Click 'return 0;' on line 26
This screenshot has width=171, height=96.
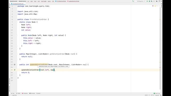pyautogui.click(x=25, y=73)
